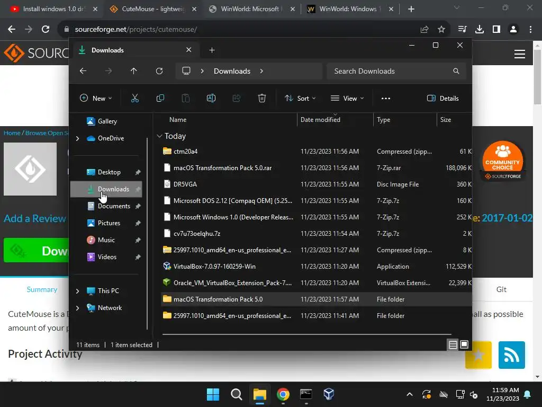Select DR5VGA disc image file

coord(317,184)
